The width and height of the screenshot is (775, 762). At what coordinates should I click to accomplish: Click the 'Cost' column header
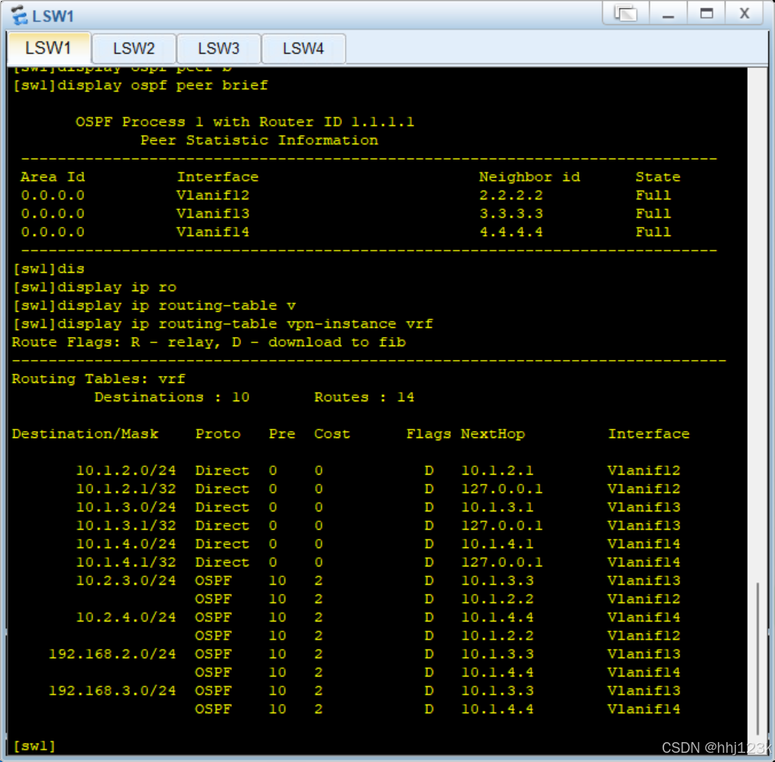tap(332, 434)
